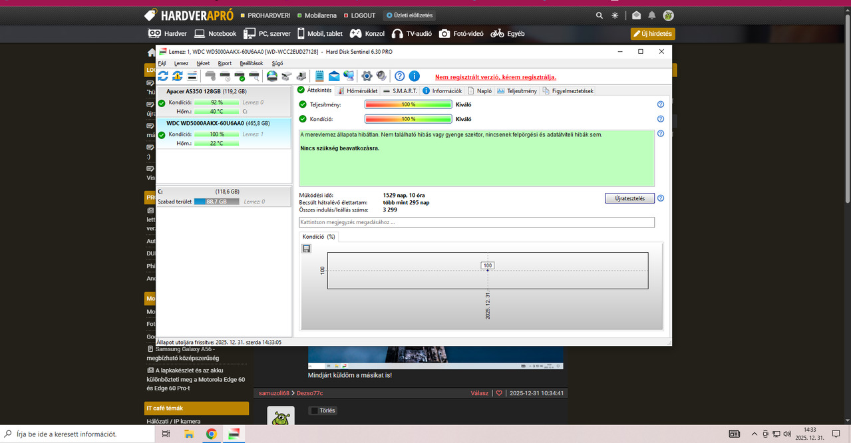The image size is (851, 443).
Task: Open the Riport menu
Action: coord(225,63)
